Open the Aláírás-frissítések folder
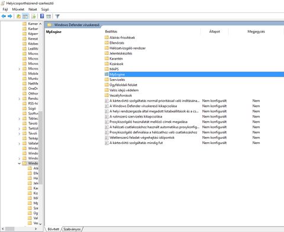This screenshot has width=284, height=232. click(x=122, y=38)
